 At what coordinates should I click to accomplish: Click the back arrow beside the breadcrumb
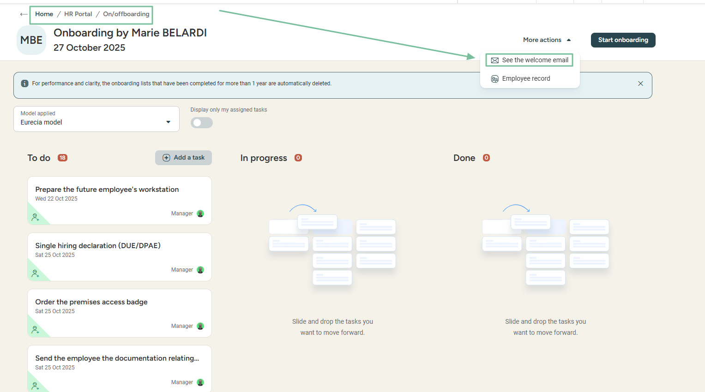point(24,14)
